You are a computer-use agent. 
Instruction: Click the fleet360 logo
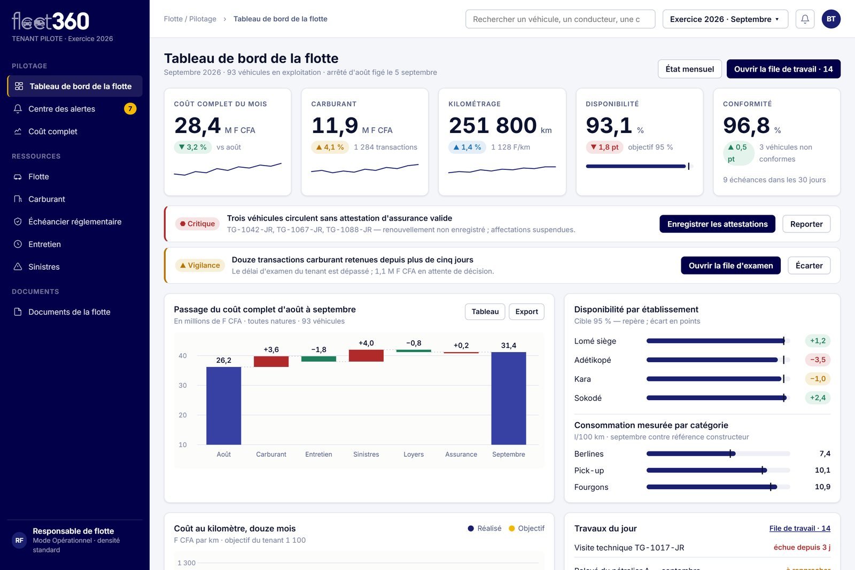pyautogui.click(x=50, y=21)
